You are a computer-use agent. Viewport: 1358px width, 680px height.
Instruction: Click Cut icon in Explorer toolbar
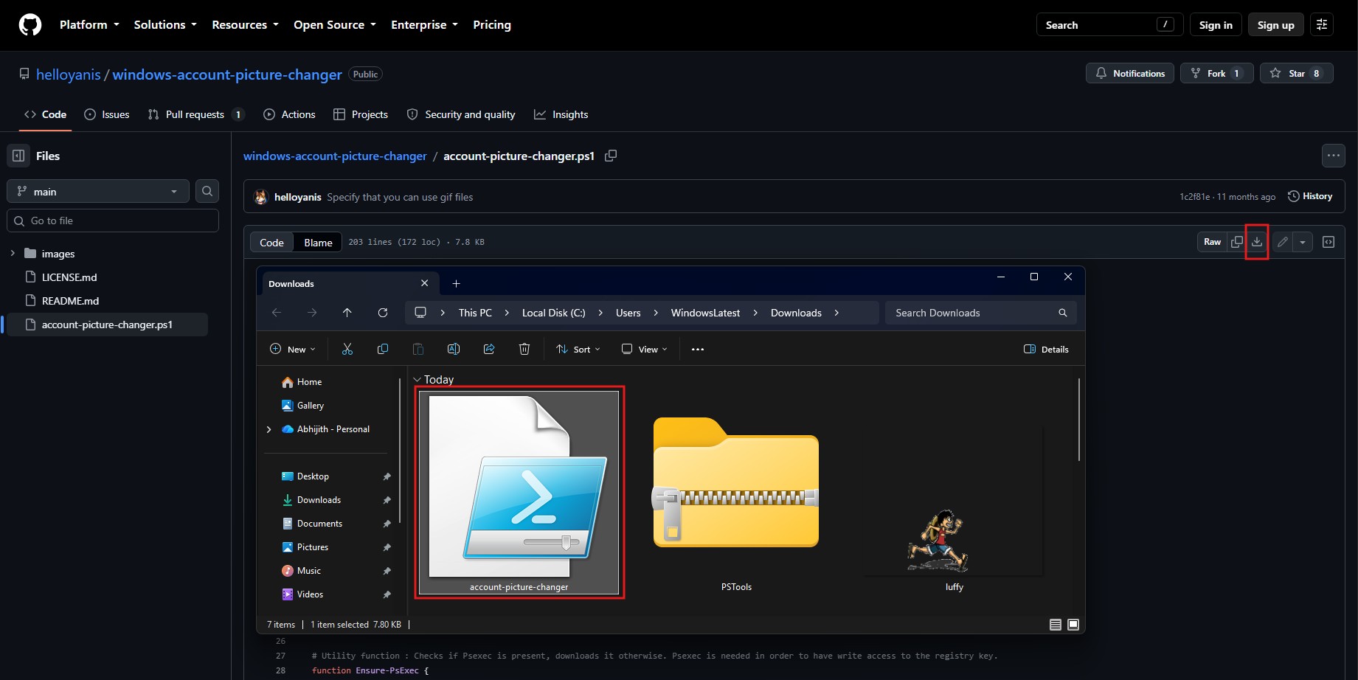(x=347, y=349)
